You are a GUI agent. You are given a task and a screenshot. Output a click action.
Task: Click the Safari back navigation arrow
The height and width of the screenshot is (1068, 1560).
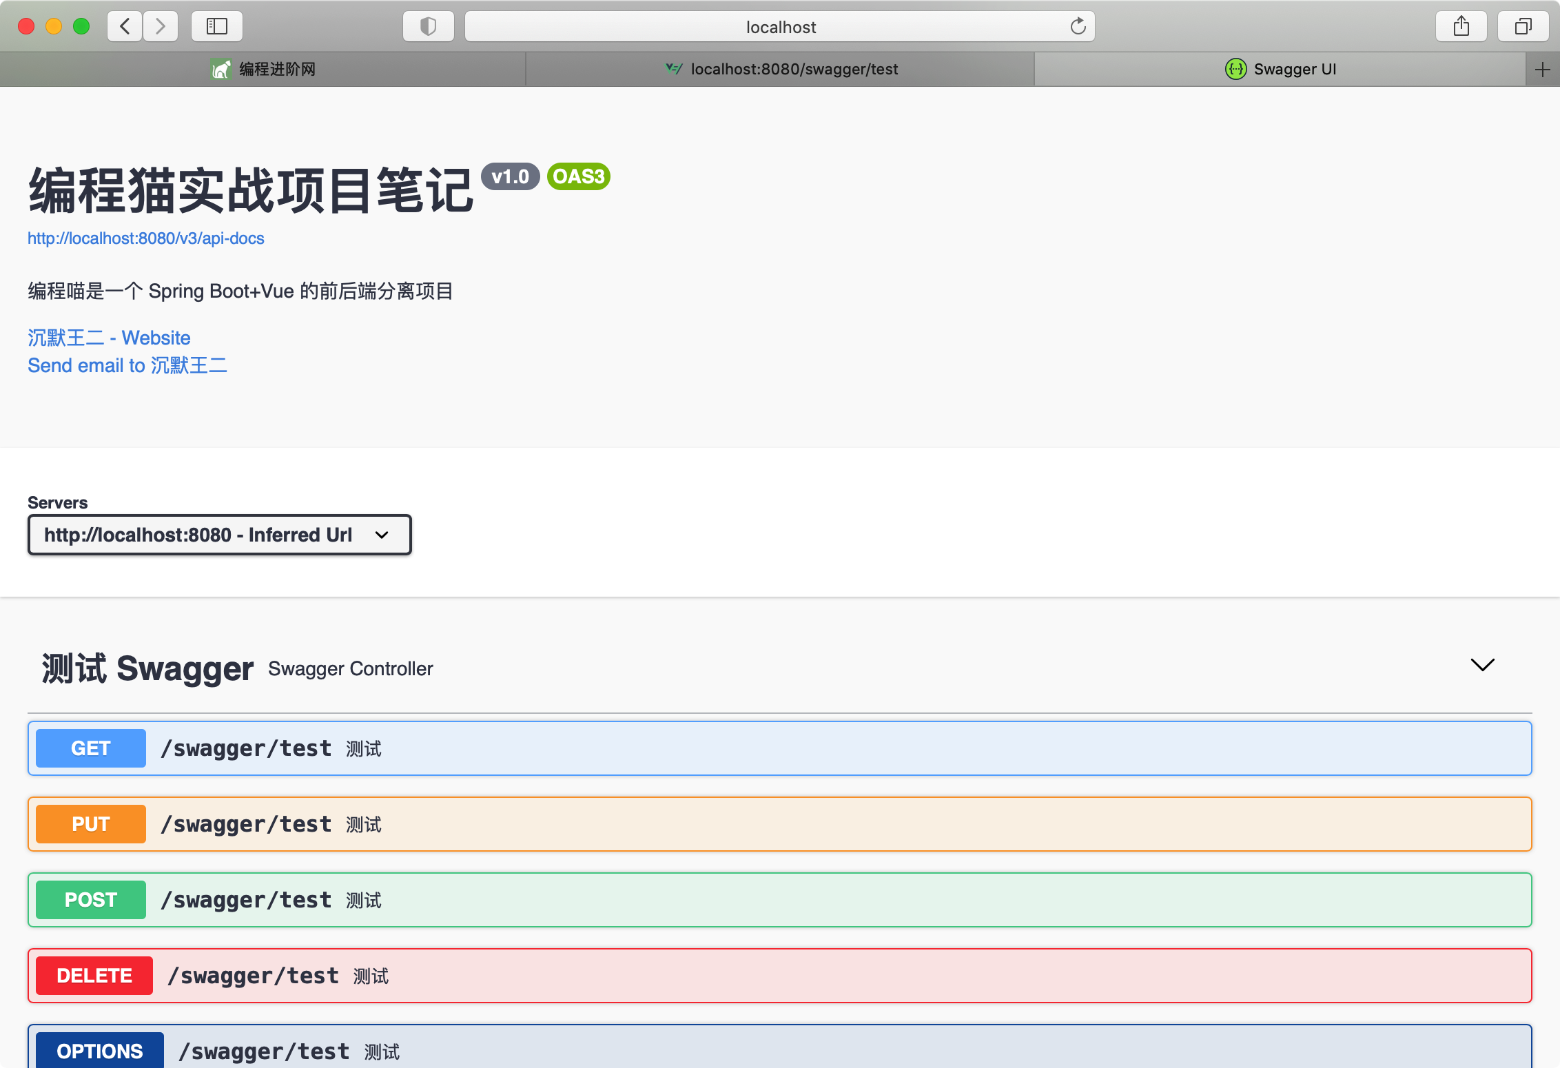click(125, 27)
